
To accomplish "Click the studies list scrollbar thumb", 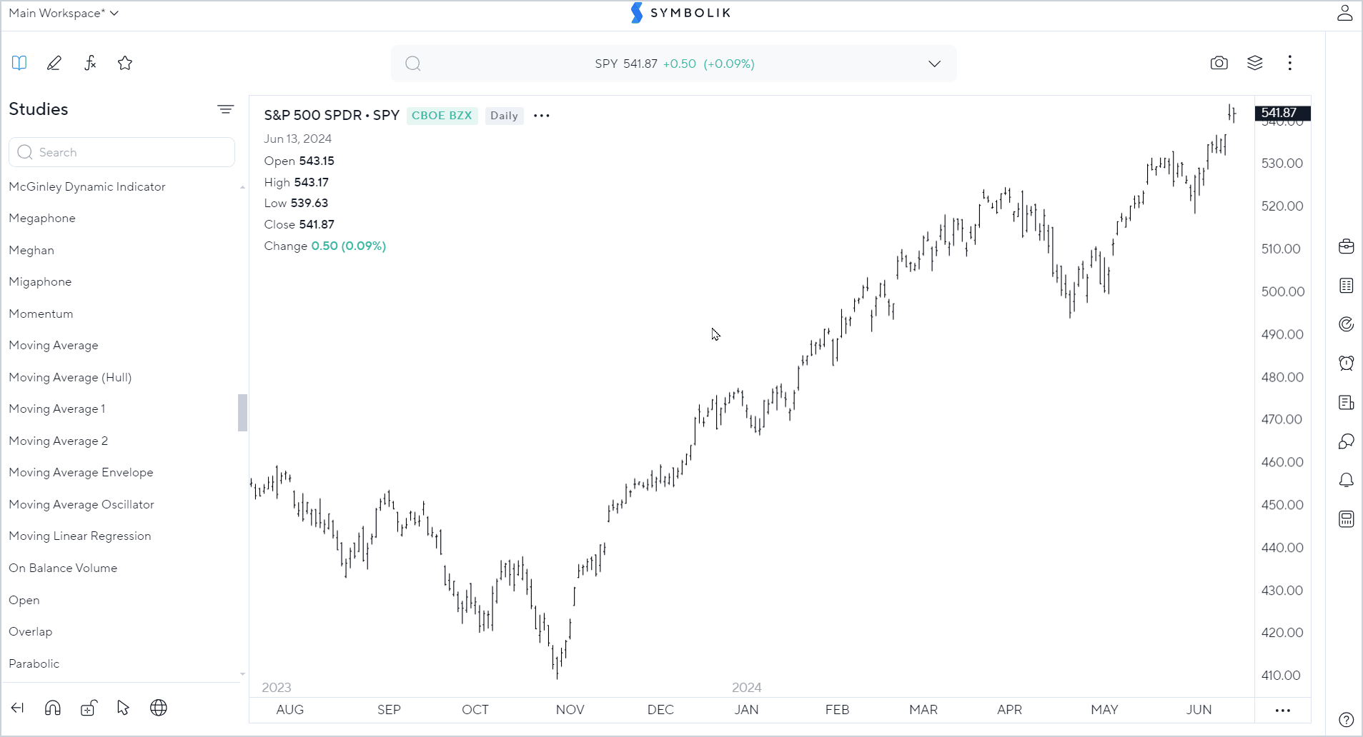I will coord(242,413).
